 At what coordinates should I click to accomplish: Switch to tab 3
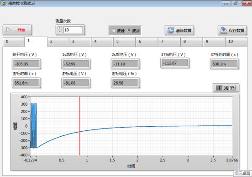coord(80,42)
